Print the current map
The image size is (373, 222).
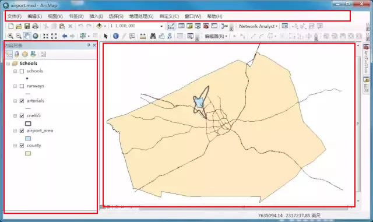point(35,26)
